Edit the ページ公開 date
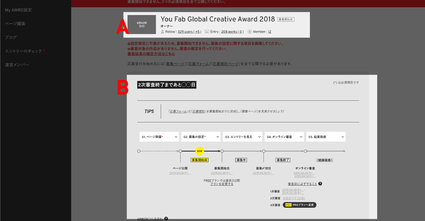 (x=180, y=173)
